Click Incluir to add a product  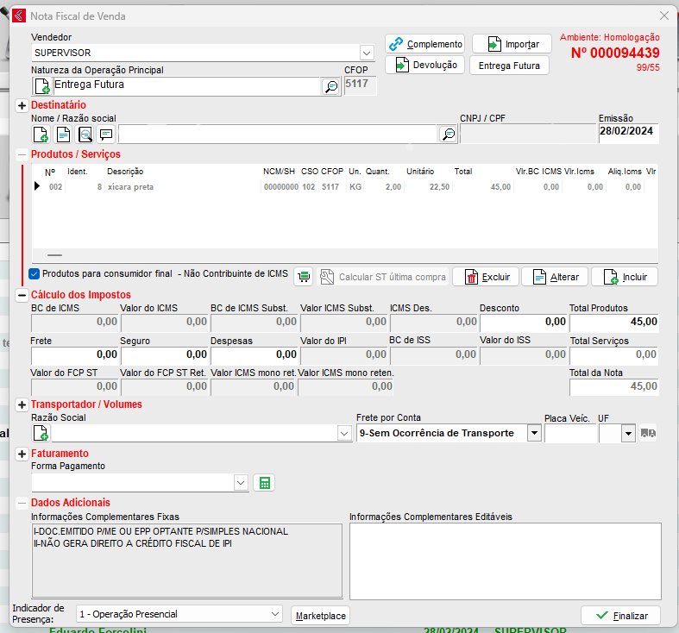click(625, 277)
